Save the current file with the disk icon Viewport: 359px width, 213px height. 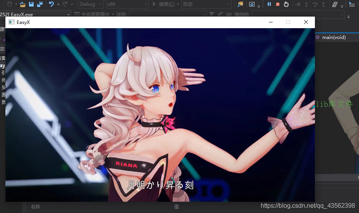31,4
